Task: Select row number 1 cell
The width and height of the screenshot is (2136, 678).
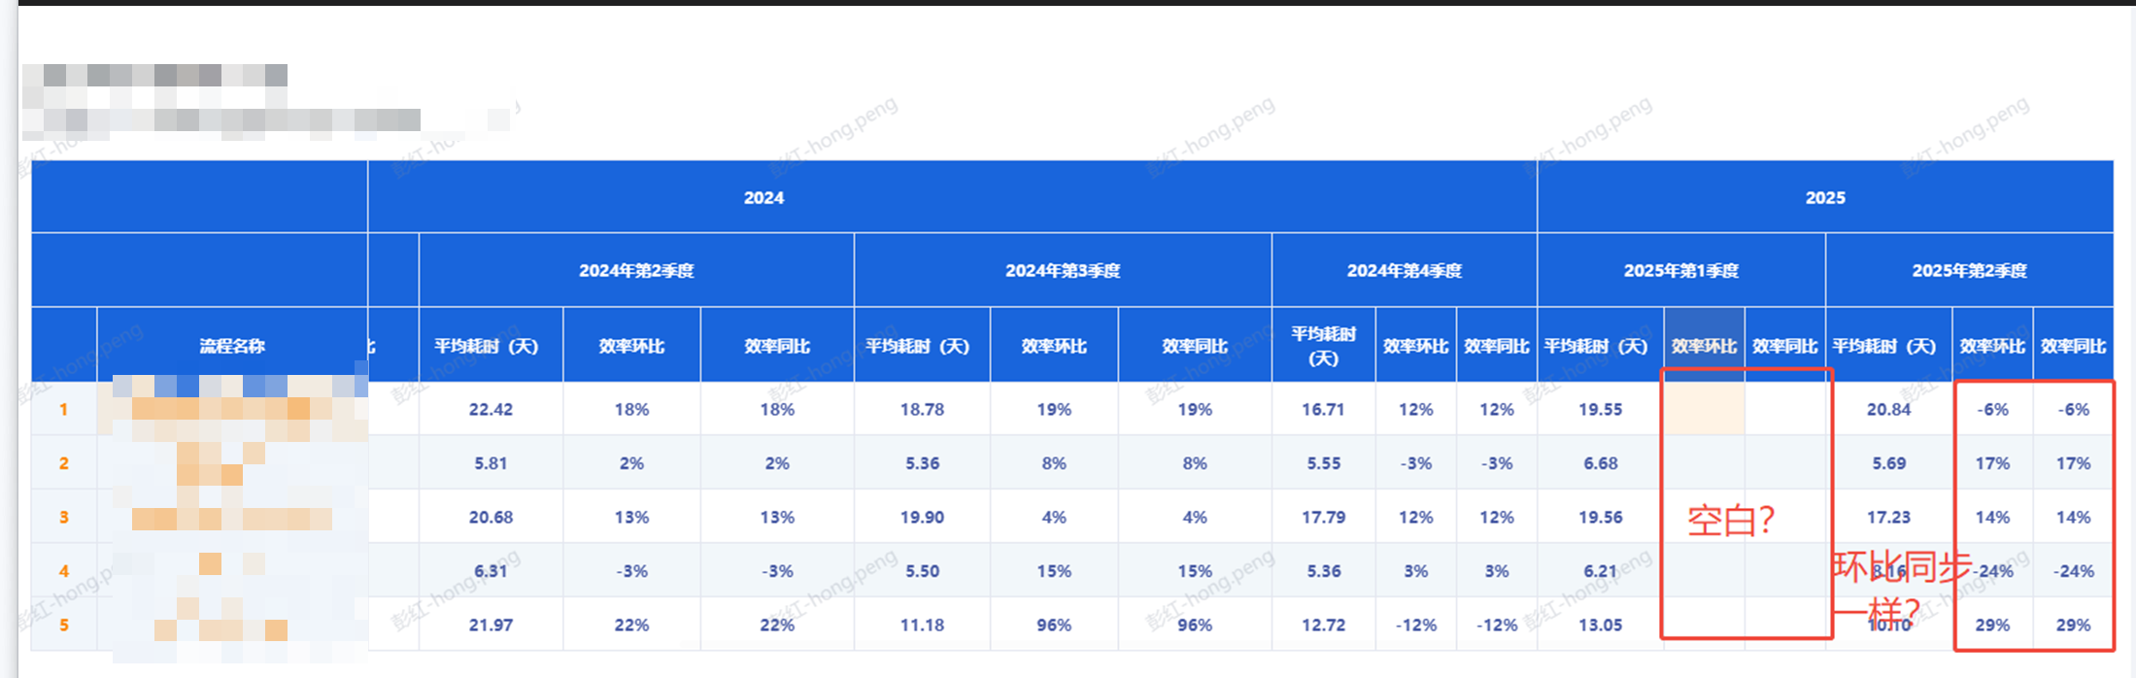Action: [64, 409]
